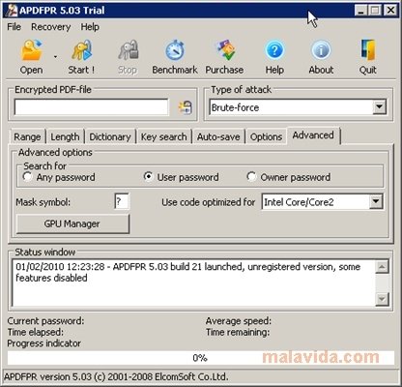Click the APDFPR version status bar text
This screenshot has width=402, height=387.
coord(116,376)
